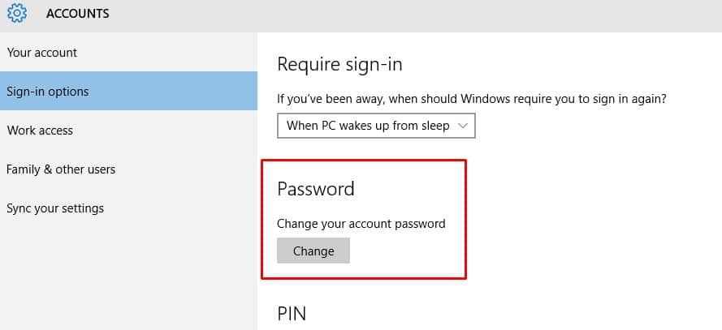Click the Settings gear icon

(16, 14)
